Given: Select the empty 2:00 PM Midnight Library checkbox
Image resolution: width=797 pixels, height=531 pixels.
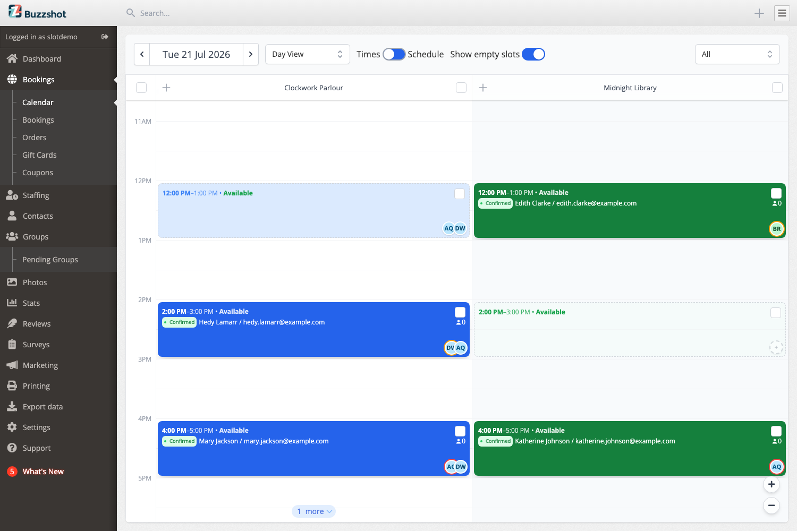Looking at the screenshot, I should point(776,313).
